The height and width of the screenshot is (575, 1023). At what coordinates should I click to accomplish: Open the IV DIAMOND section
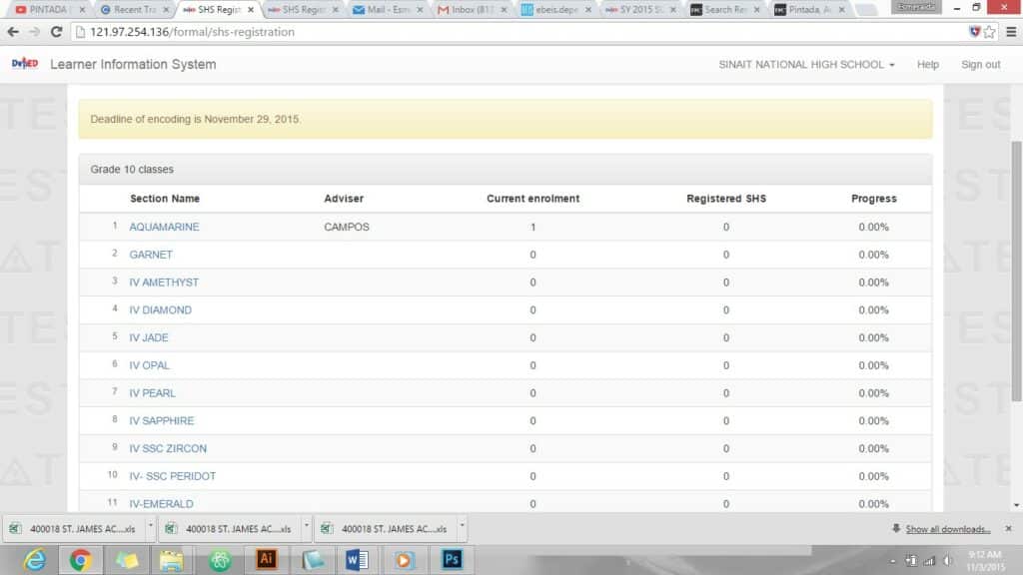pos(161,309)
